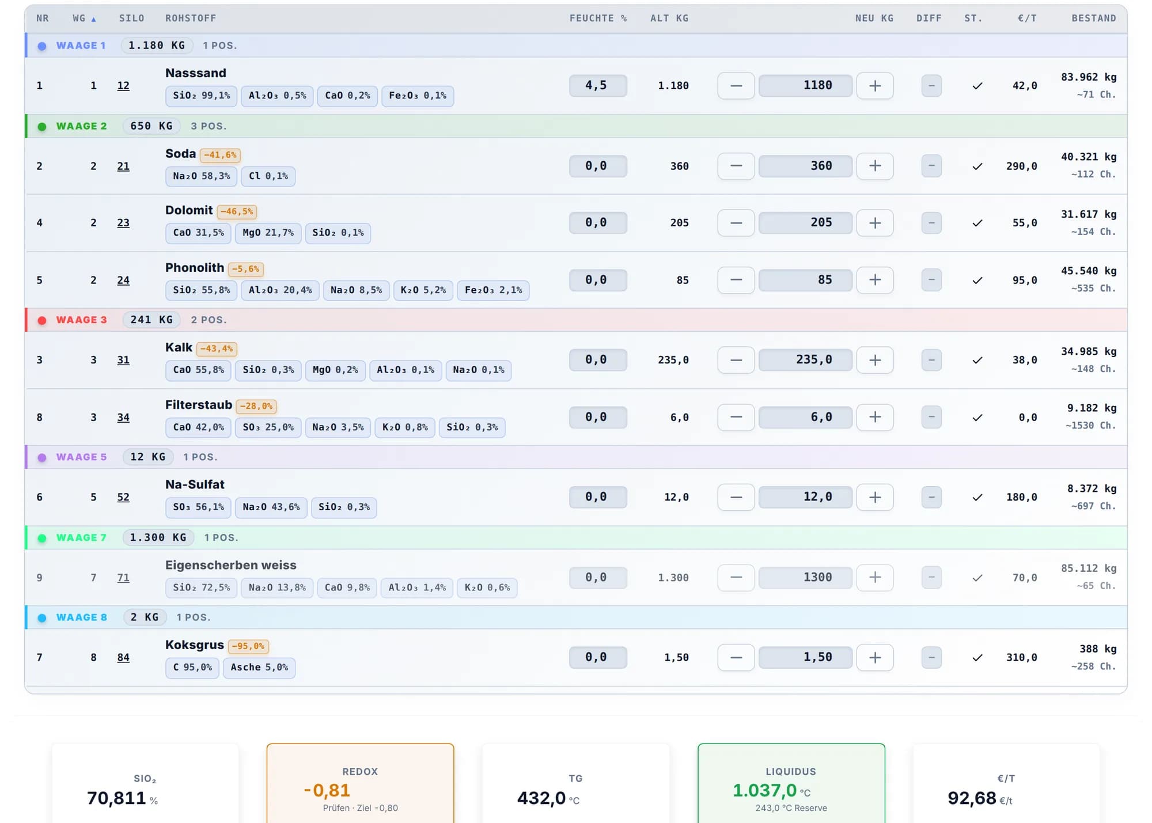Increase Eigenscherben weiss weight with plus
The height and width of the screenshot is (823, 1152).
click(x=874, y=577)
